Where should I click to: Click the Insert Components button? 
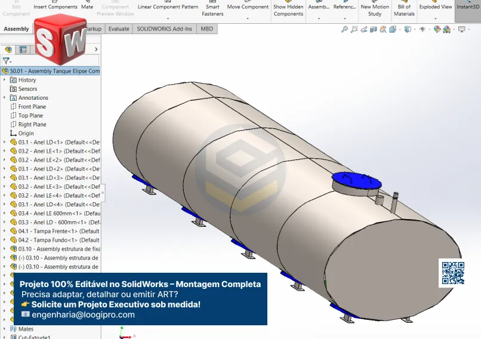click(55, 7)
